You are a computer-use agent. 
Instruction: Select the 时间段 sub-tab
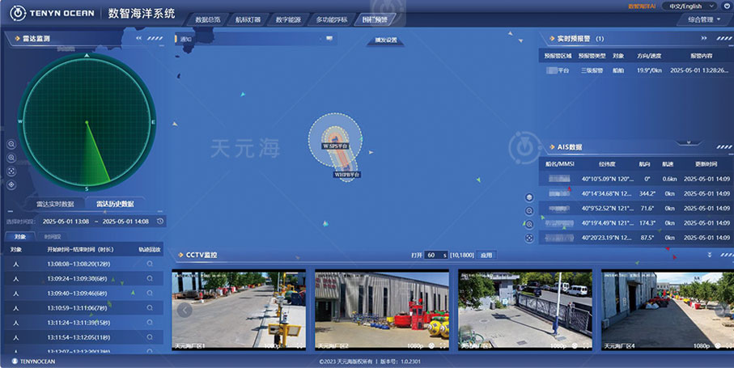pos(53,237)
